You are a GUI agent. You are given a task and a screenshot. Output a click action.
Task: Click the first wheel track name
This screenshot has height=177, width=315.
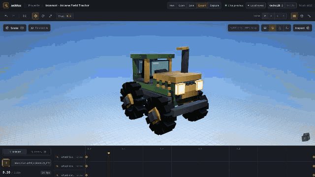point(67,157)
